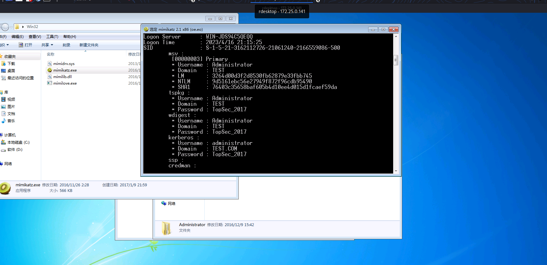
Task: Click the mimilove.exe file icon
Action: [50, 83]
